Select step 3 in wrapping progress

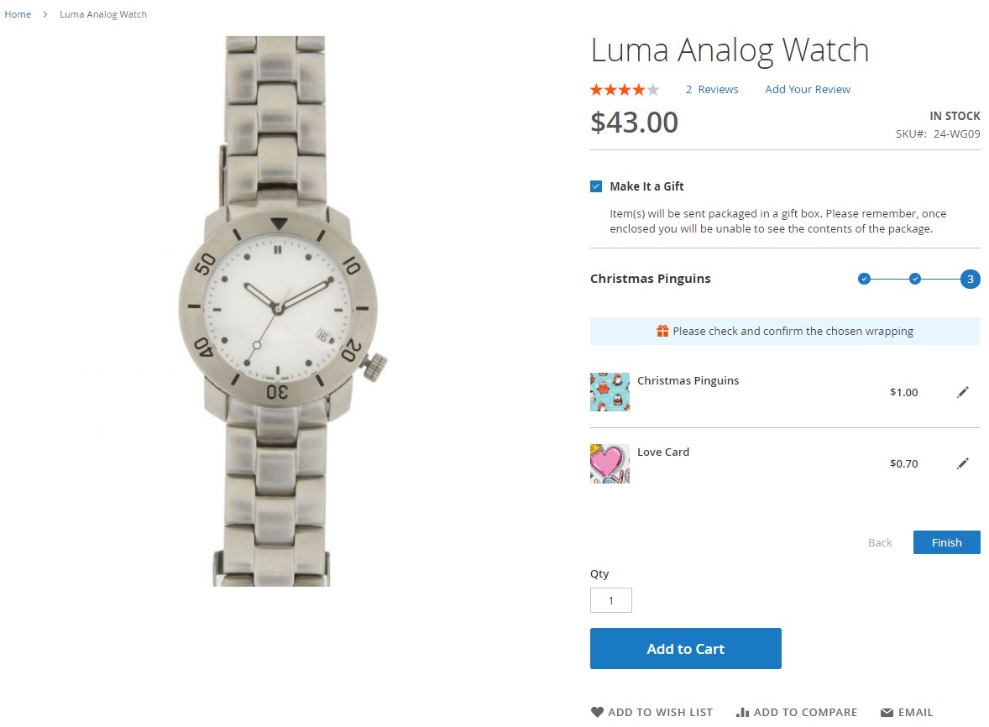(970, 279)
